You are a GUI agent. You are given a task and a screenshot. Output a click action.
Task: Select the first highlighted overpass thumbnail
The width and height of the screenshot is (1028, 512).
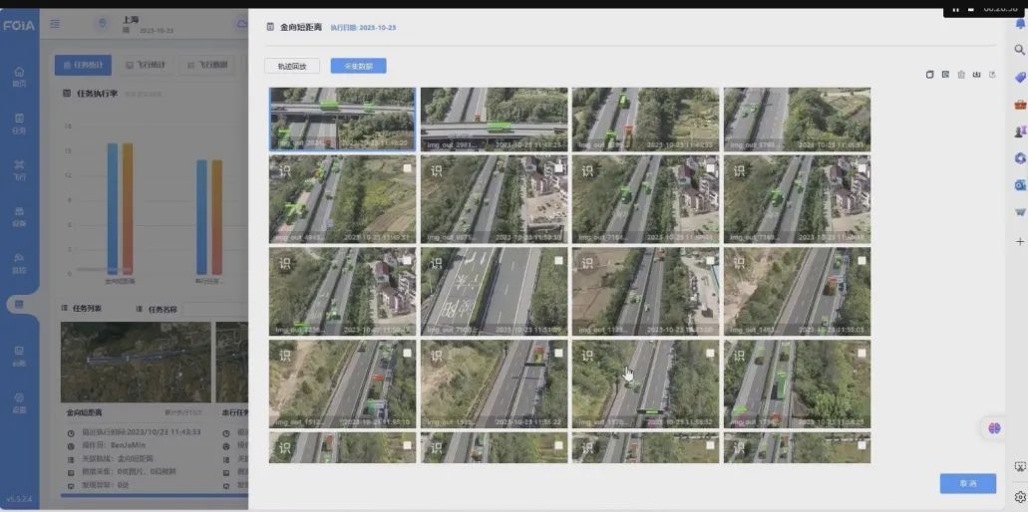pyautogui.click(x=342, y=119)
